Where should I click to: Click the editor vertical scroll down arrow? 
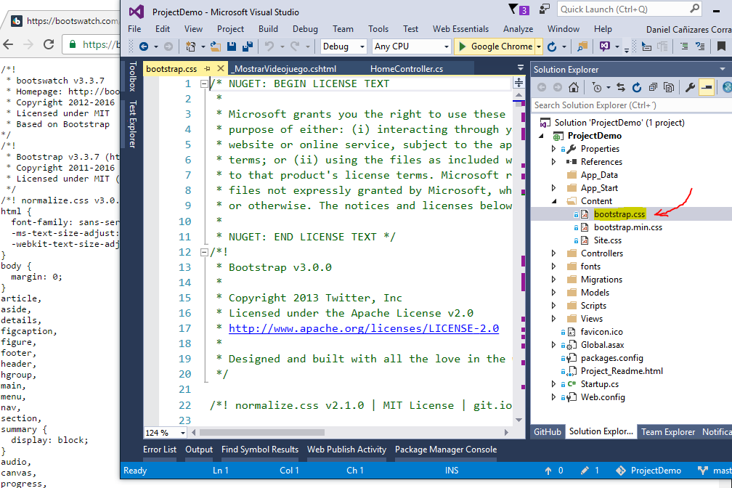[x=518, y=420]
